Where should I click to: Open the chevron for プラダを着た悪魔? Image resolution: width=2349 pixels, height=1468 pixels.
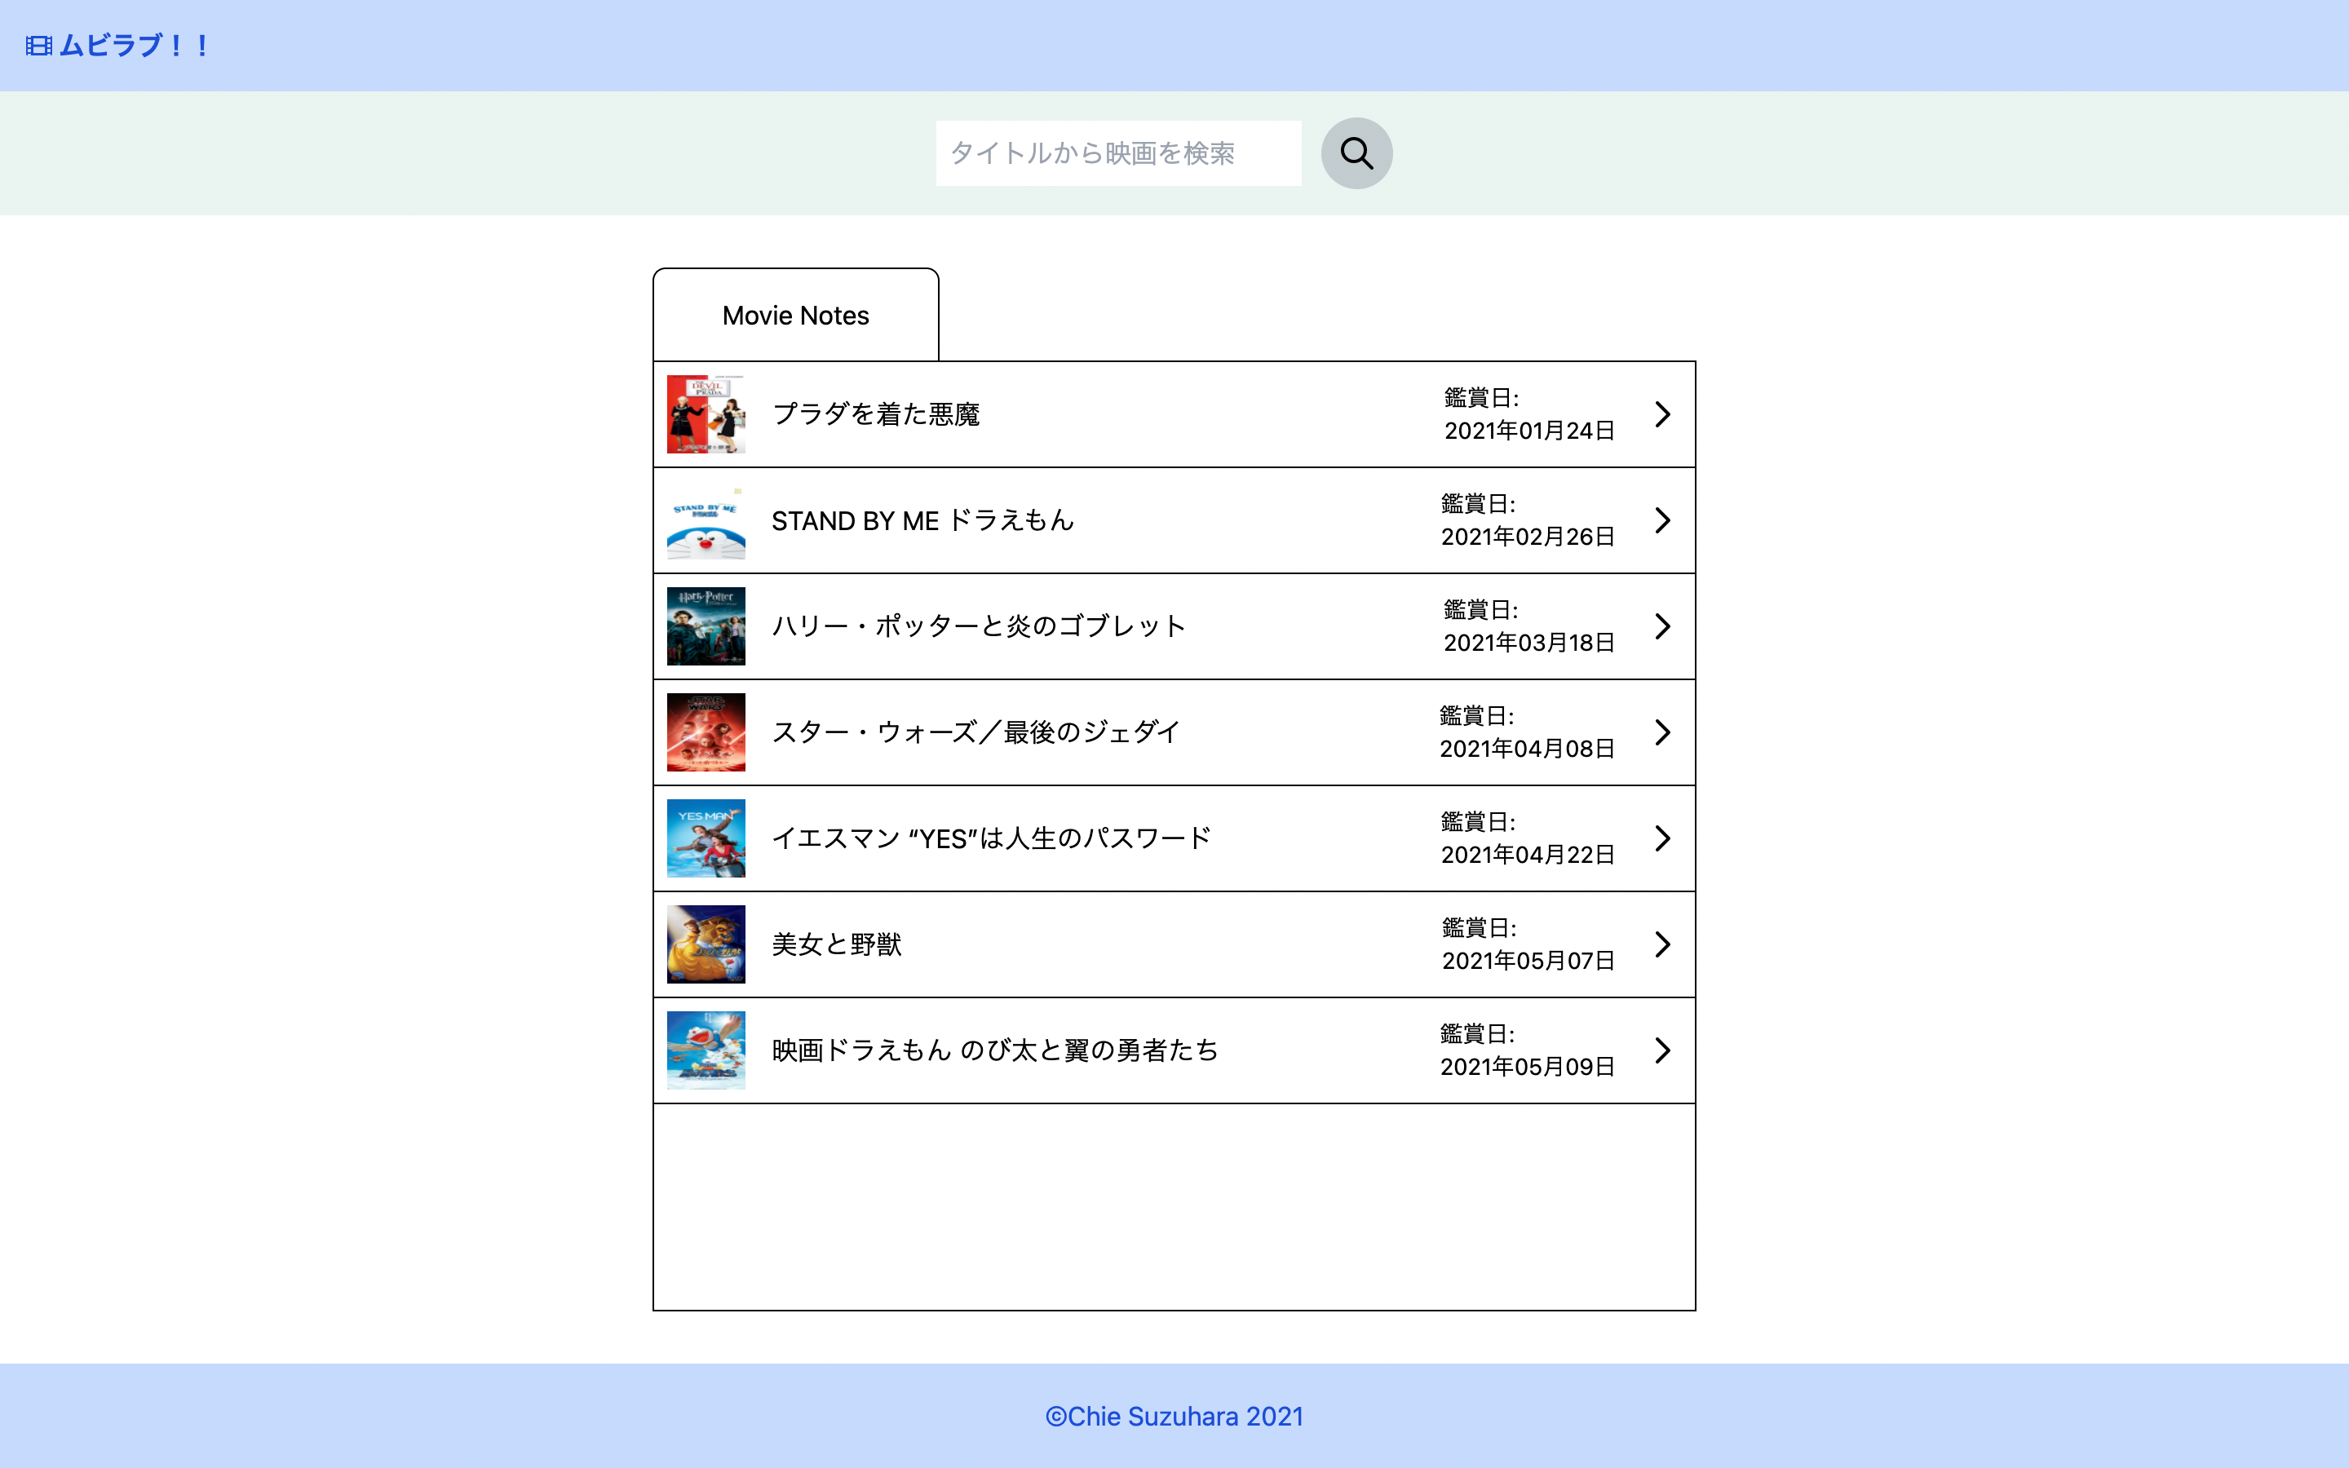[1661, 414]
